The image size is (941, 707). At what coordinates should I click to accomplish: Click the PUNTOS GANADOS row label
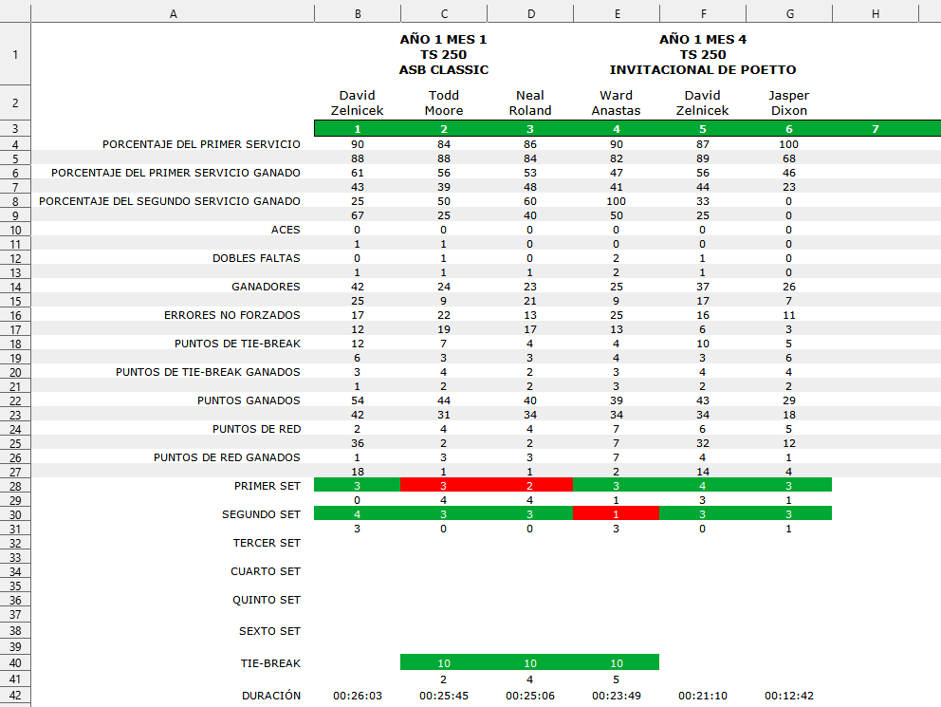249,400
